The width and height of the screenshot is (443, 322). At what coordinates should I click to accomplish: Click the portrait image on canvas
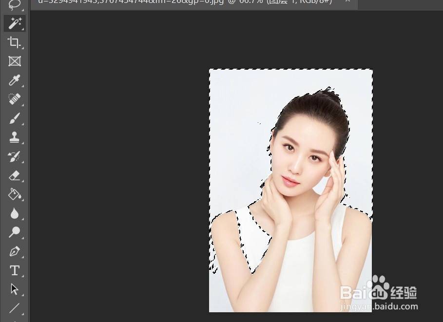tap(291, 190)
